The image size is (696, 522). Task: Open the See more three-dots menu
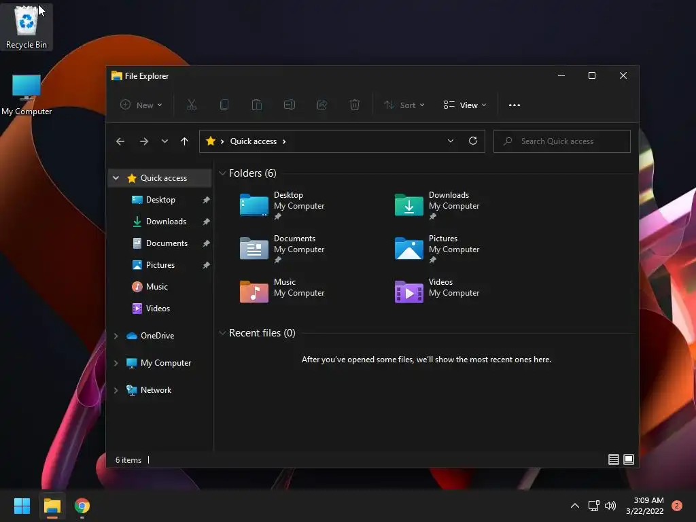click(514, 105)
